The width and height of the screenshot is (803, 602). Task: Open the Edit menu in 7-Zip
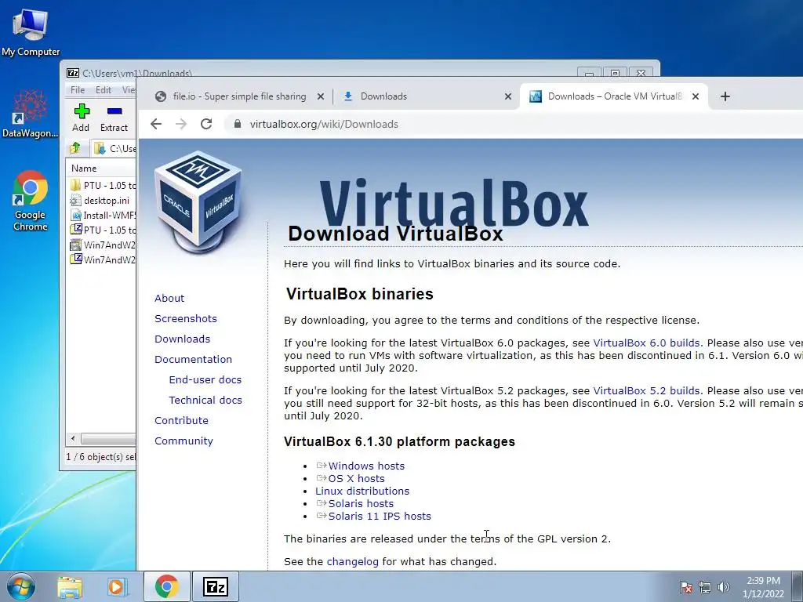click(103, 89)
